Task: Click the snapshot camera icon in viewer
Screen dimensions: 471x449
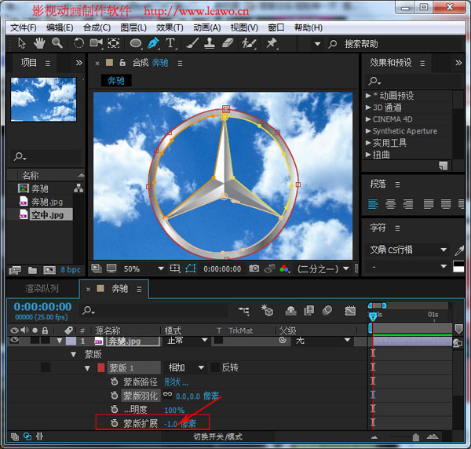Action: [x=254, y=268]
